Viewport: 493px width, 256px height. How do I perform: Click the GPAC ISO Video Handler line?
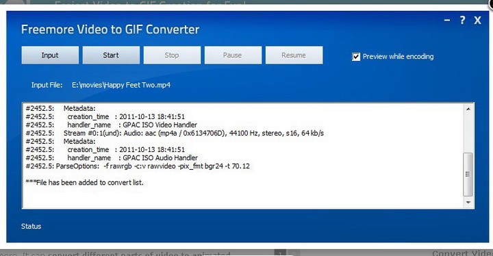click(x=112, y=125)
